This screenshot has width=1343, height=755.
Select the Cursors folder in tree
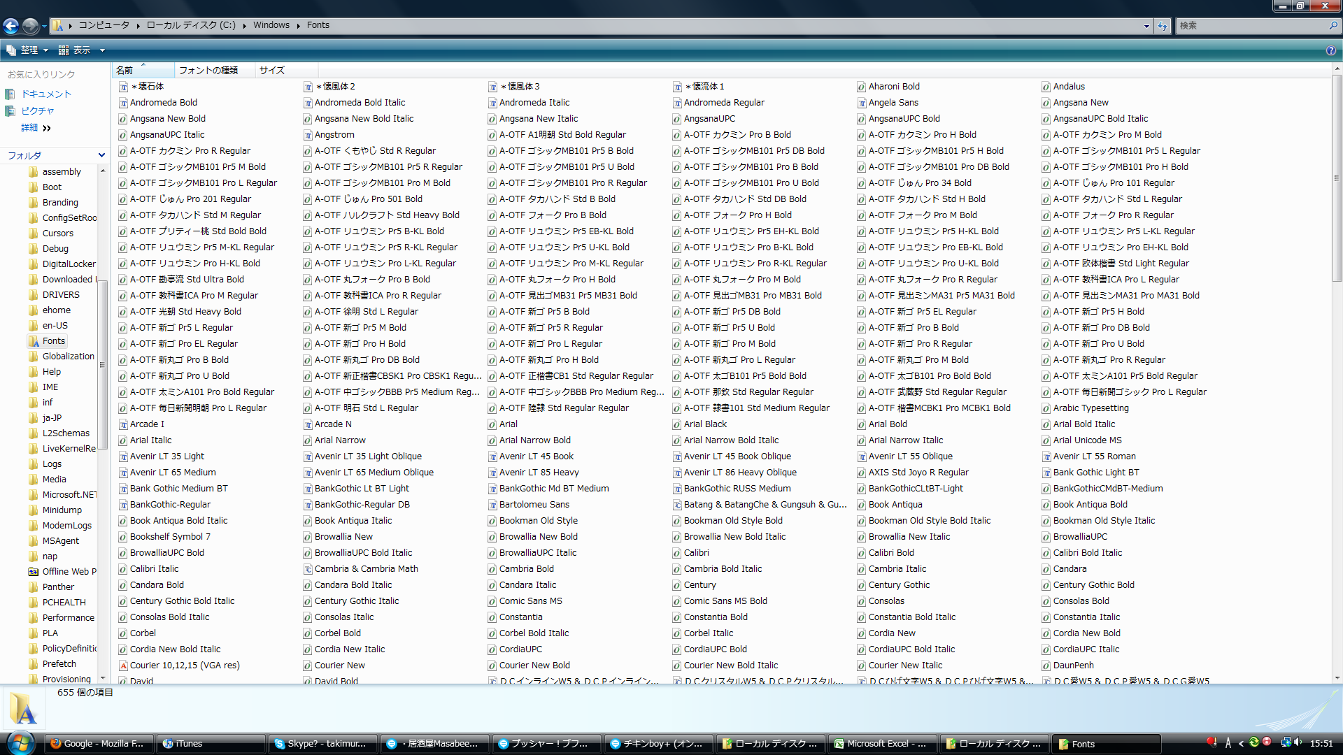[57, 233]
